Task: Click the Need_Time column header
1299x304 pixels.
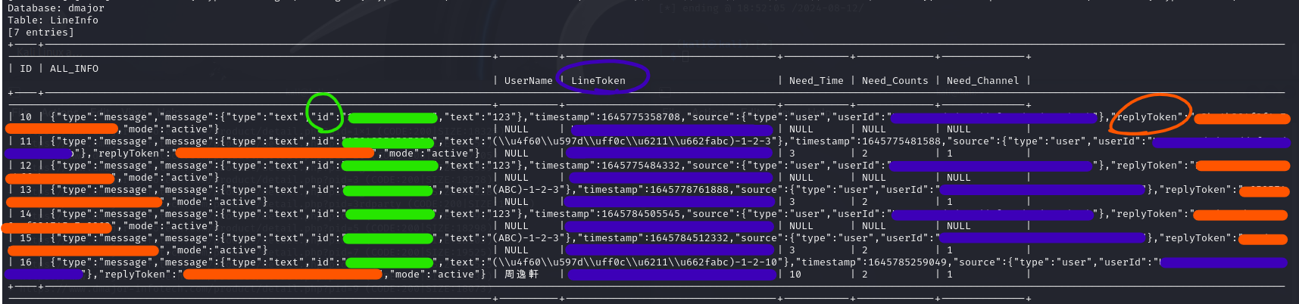Action: [x=817, y=81]
